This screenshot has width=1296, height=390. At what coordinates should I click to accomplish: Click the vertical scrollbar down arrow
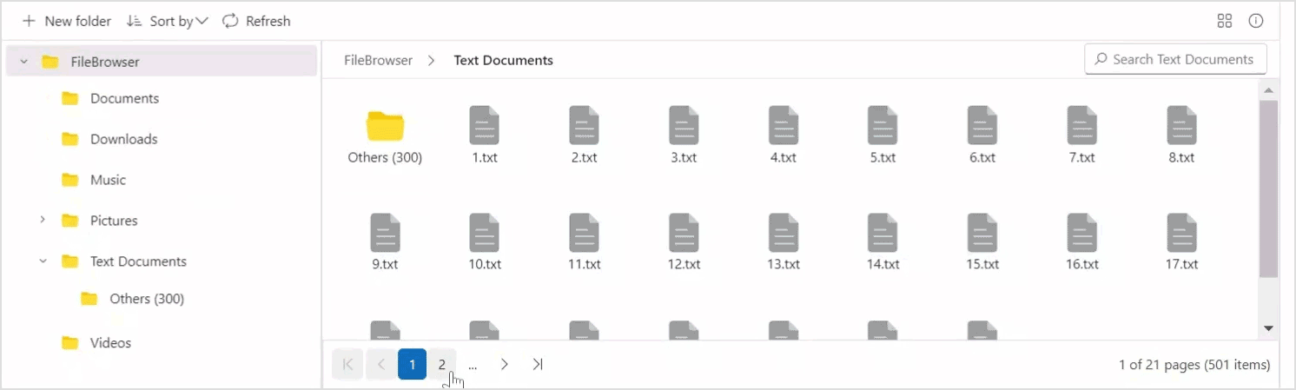point(1268,328)
